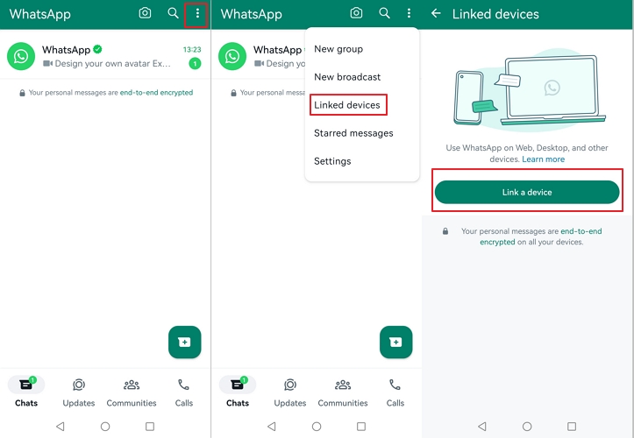Tap Android recents button in middle screen
The width and height of the screenshot is (634, 438).
[361, 427]
